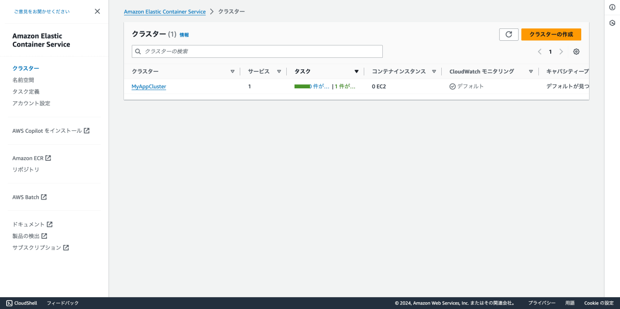Click external-link icon beside サブスクリプション
This screenshot has width=620, height=309.
[66, 248]
